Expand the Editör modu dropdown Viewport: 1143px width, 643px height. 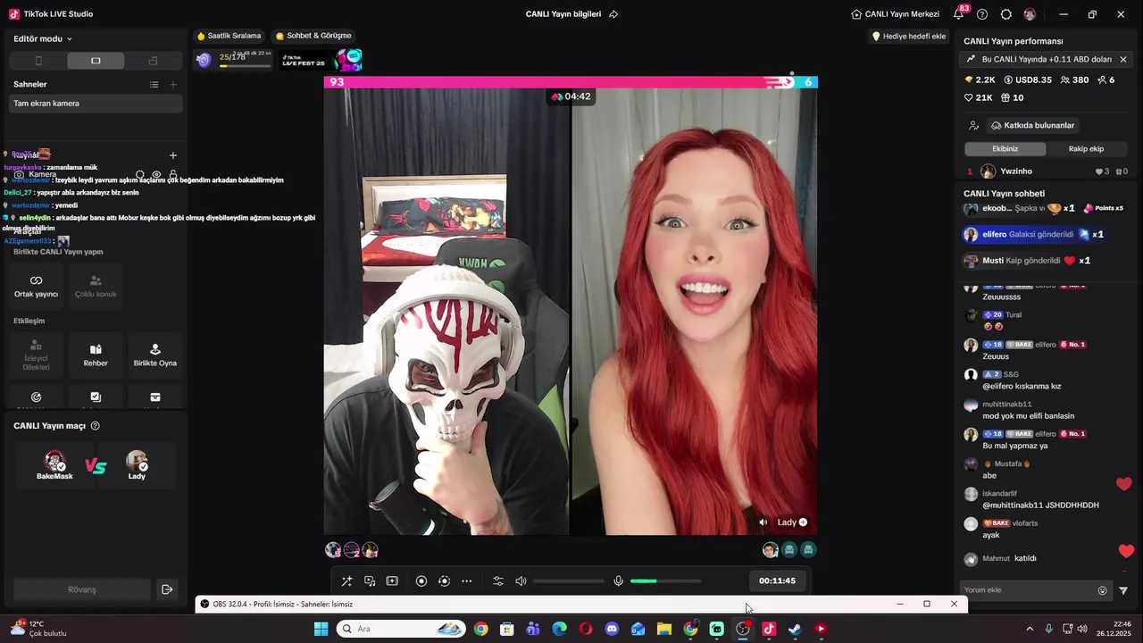(43, 39)
